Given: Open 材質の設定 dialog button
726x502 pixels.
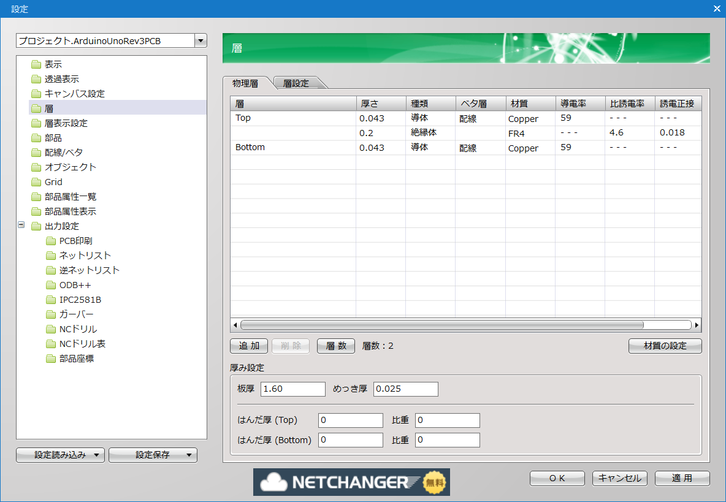Looking at the screenshot, I should coord(665,346).
